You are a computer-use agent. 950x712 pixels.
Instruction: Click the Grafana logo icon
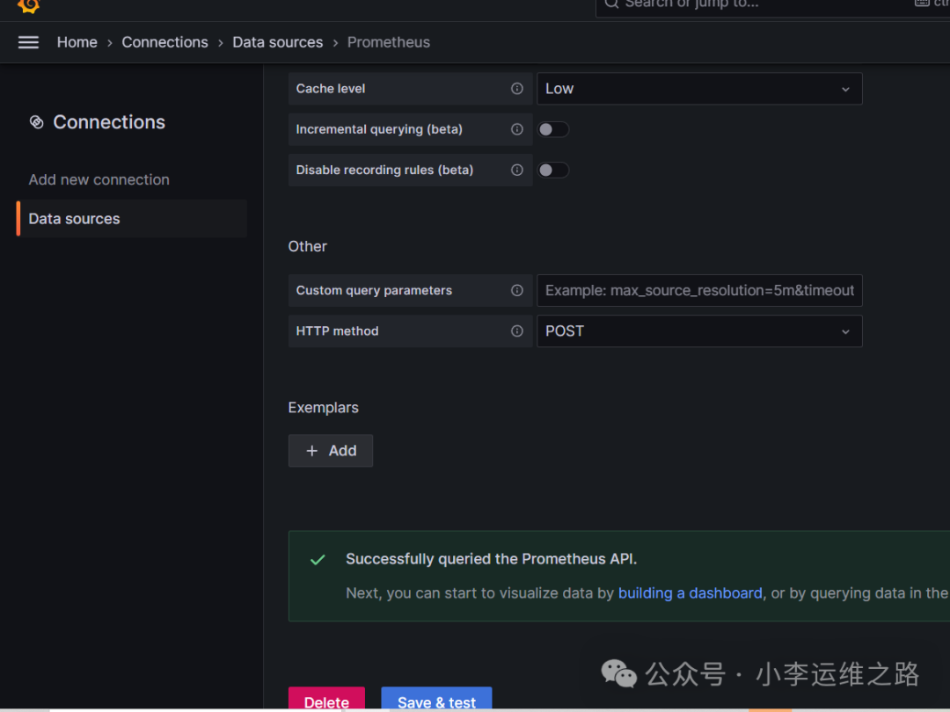point(28,5)
